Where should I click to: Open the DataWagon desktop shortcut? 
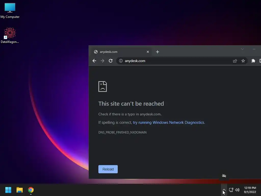click(10, 35)
